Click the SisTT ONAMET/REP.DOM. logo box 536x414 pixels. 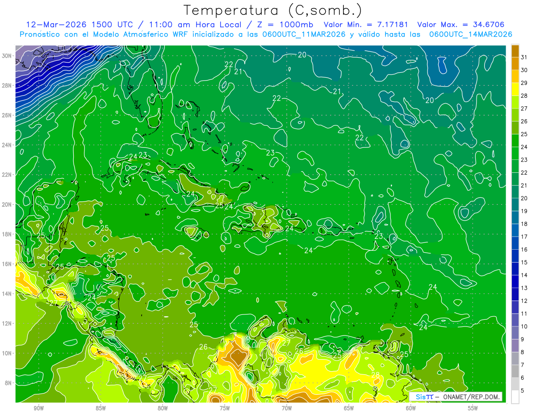[x=456, y=397]
